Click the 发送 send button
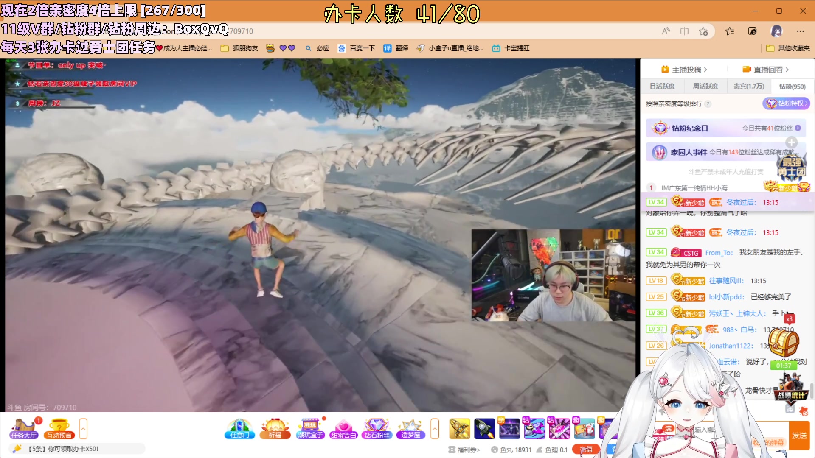This screenshot has width=815, height=458. pos(799,436)
